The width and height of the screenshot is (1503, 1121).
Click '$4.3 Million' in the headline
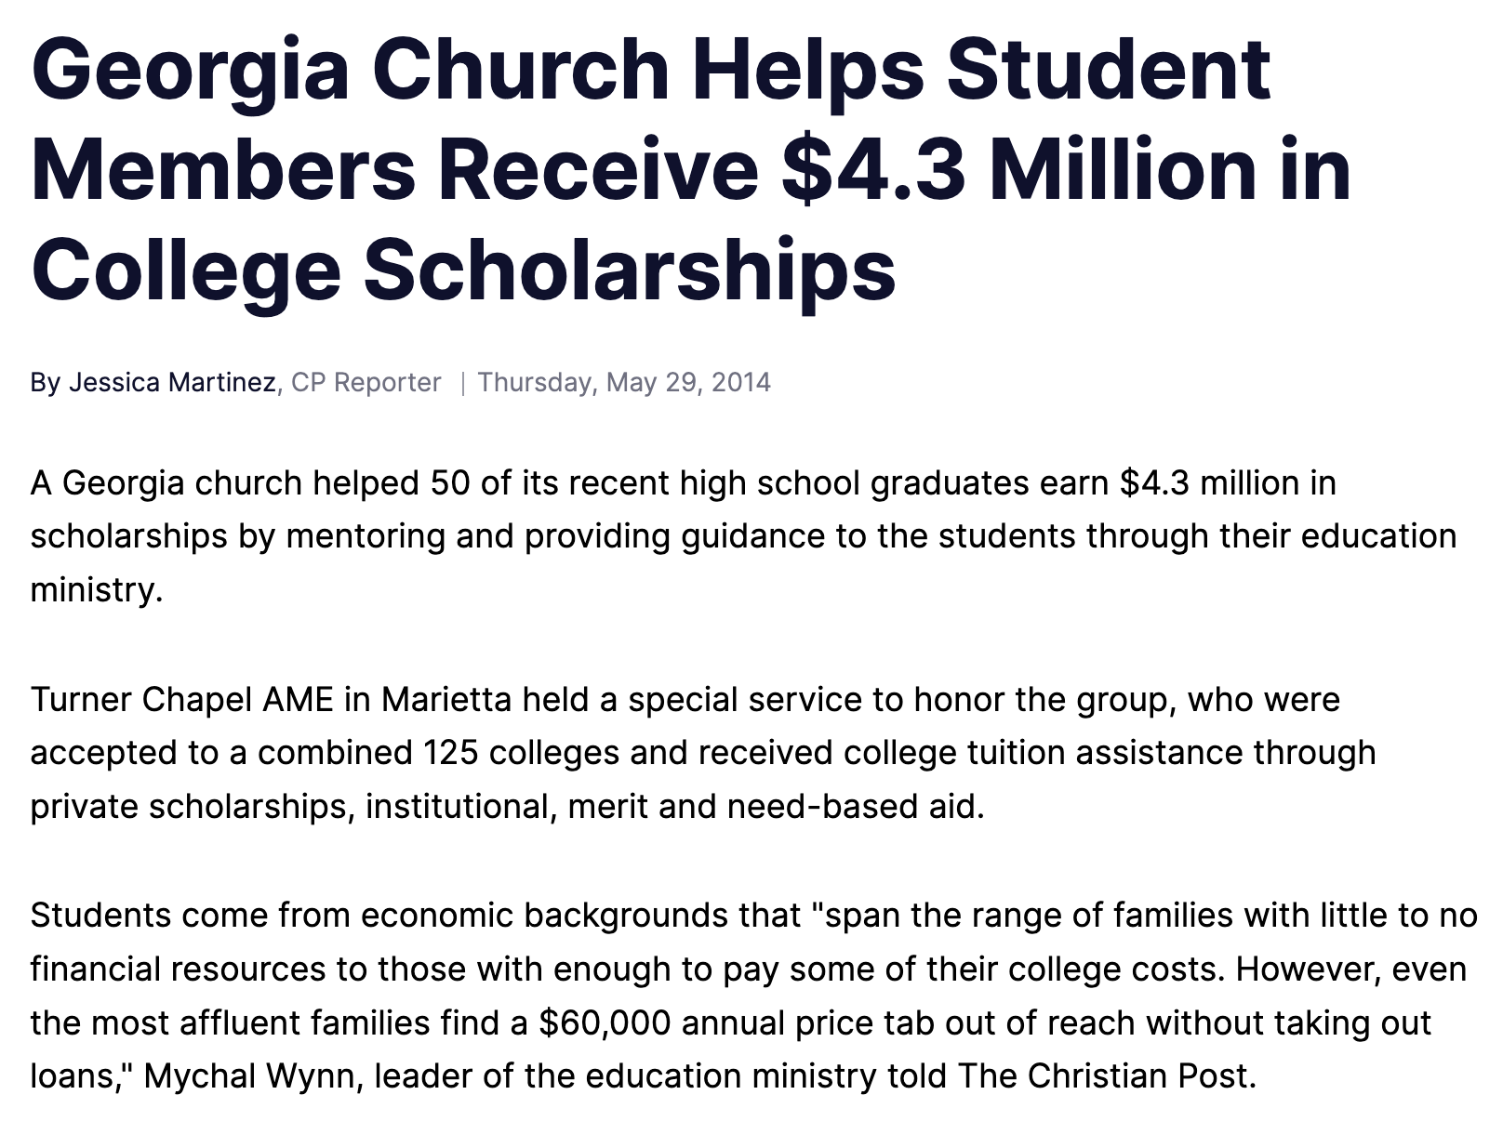[965, 170]
